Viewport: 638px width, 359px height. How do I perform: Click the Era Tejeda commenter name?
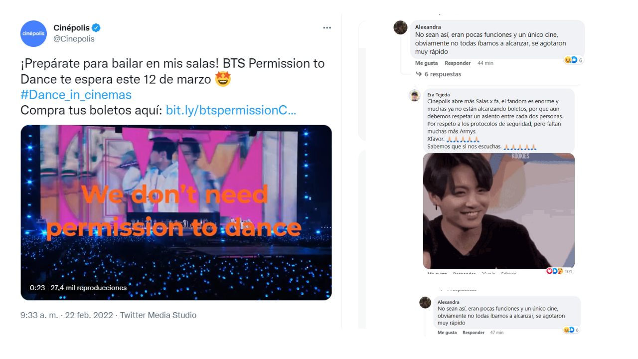(439, 95)
